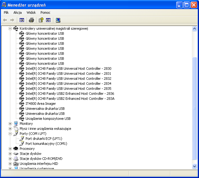Click the Print toolbar icon
The image size is (199, 178).
[x=31, y=20]
